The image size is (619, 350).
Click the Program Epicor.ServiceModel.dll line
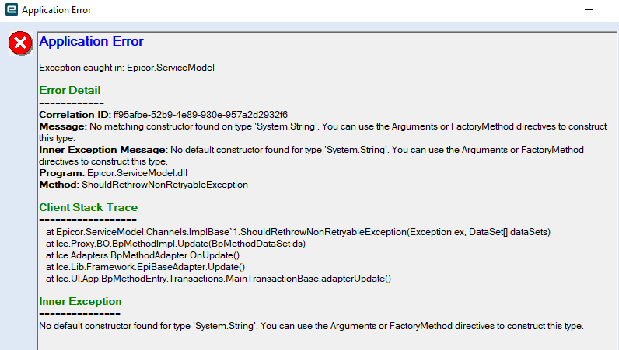[x=114, y=173]
